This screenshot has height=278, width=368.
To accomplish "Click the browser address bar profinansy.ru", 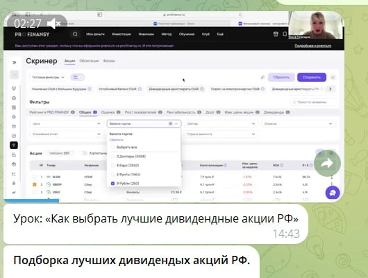I will pos(174,15).
